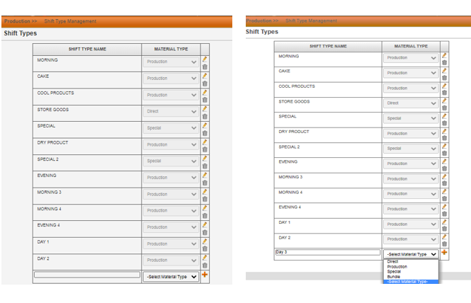Delete the CAKE shift in left table

(x=205, y=84)
